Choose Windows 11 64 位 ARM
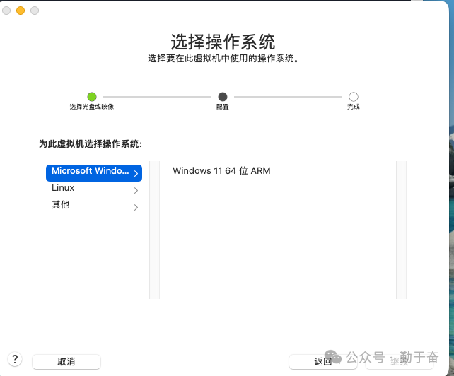Viewport: 454px width, 376px height. [221, 171]
